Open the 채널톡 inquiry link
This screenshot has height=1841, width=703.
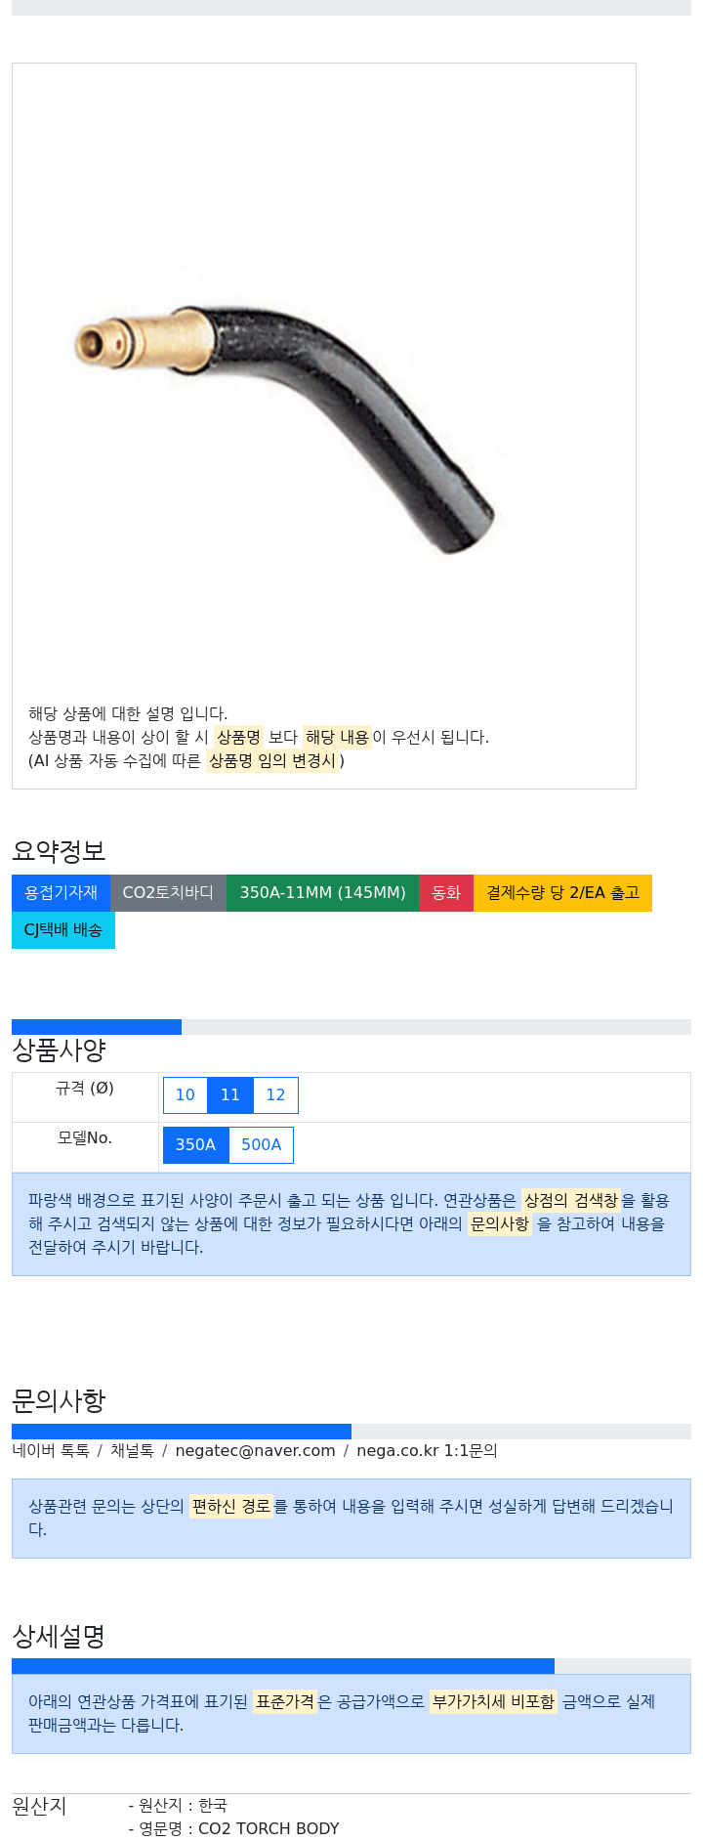(132, 1451)
